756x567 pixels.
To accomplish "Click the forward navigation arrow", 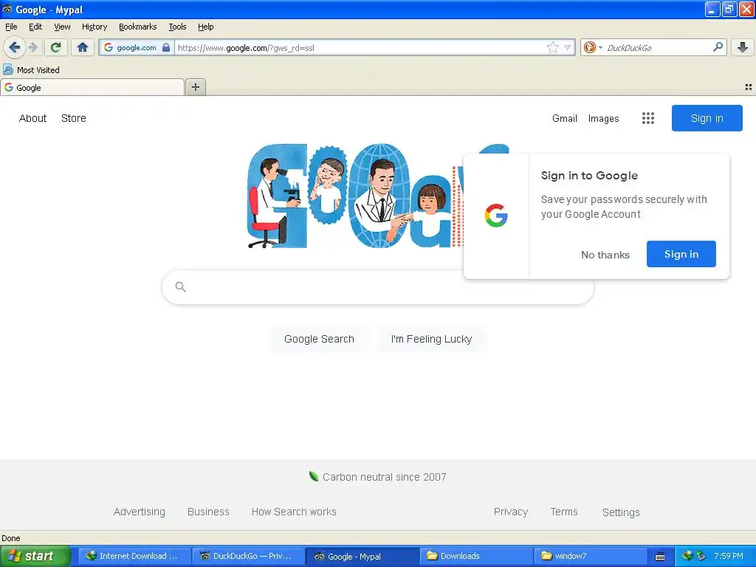I will pos(33,47).
